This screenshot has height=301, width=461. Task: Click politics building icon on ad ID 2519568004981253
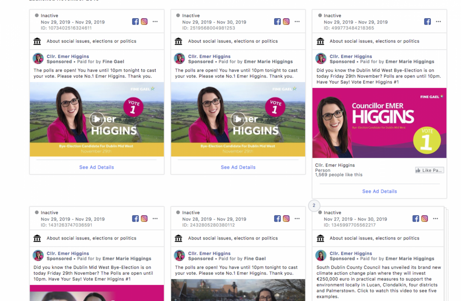pyautogui.click(x=178, y=41)
